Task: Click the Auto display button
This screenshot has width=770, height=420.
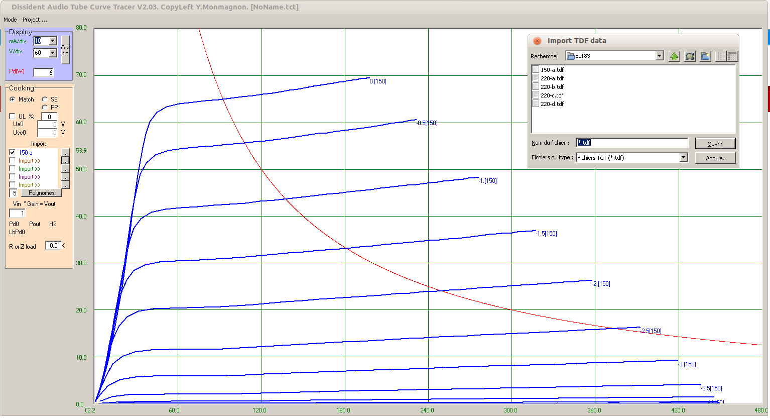Action: coord(65,50)
